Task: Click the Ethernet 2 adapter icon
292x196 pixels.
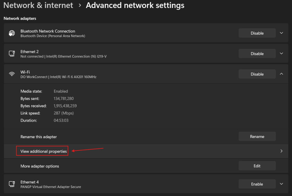Action: click(12, 54)
